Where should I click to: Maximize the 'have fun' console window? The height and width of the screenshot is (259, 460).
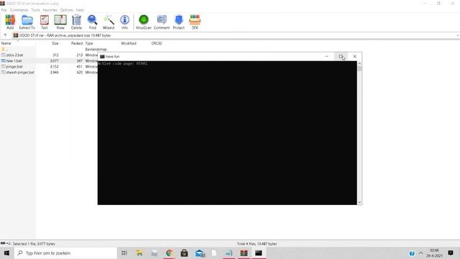point(341,56)
